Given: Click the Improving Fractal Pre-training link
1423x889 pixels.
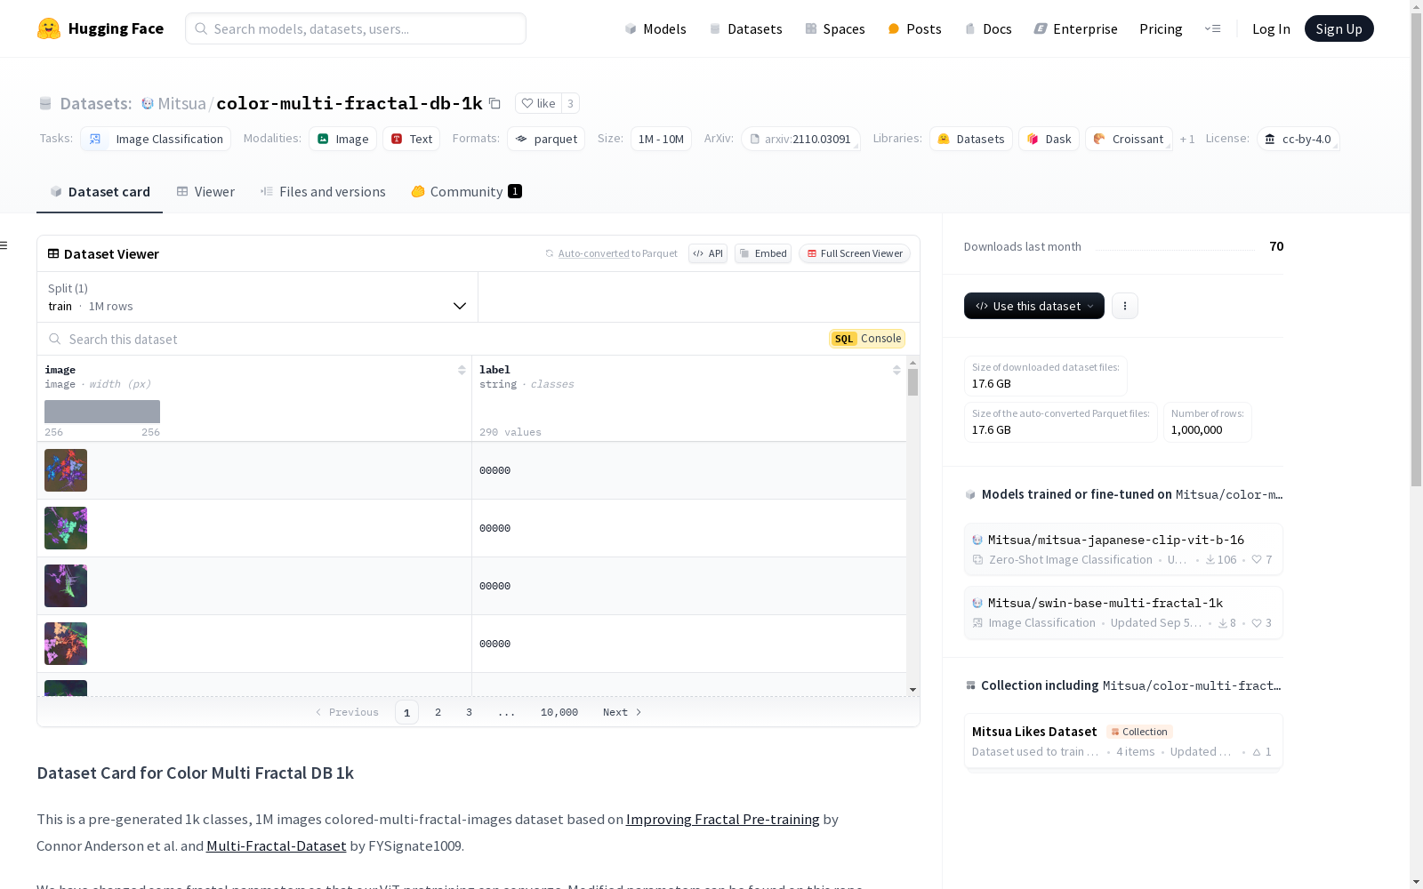Looking at the screenshot, I should (x=722, y=819).
